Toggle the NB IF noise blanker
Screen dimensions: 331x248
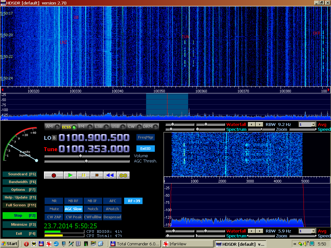[x=93, y=201]
